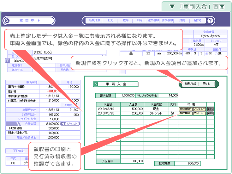Click the ジャスト button

tap(72, 124)
